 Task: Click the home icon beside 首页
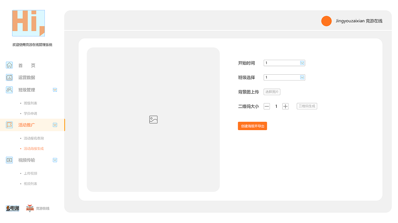tap(9, 65)
